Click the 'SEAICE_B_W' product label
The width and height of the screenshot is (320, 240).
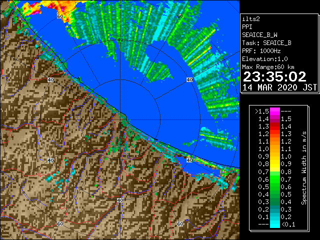tap(259, 35)
